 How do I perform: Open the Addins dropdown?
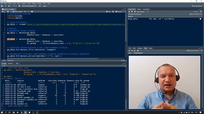tap(45, 6)
